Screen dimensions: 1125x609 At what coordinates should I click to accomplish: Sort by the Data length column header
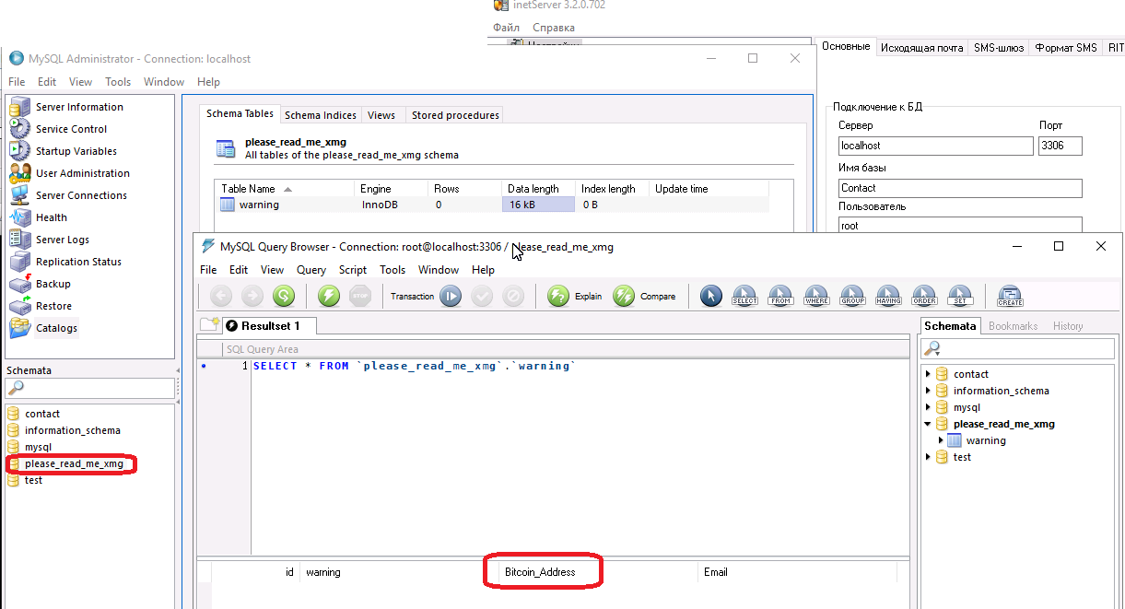coord(540,189)
